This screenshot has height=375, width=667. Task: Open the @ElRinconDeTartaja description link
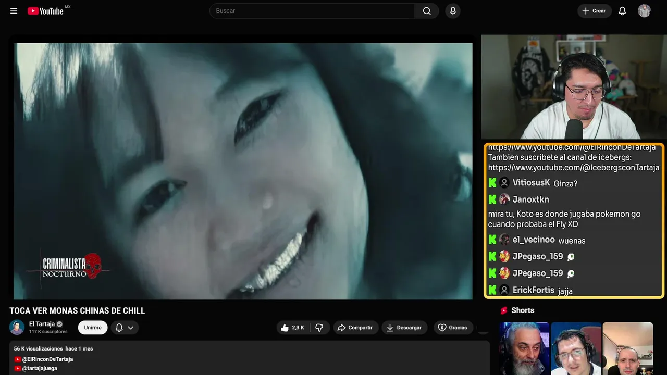47,359
